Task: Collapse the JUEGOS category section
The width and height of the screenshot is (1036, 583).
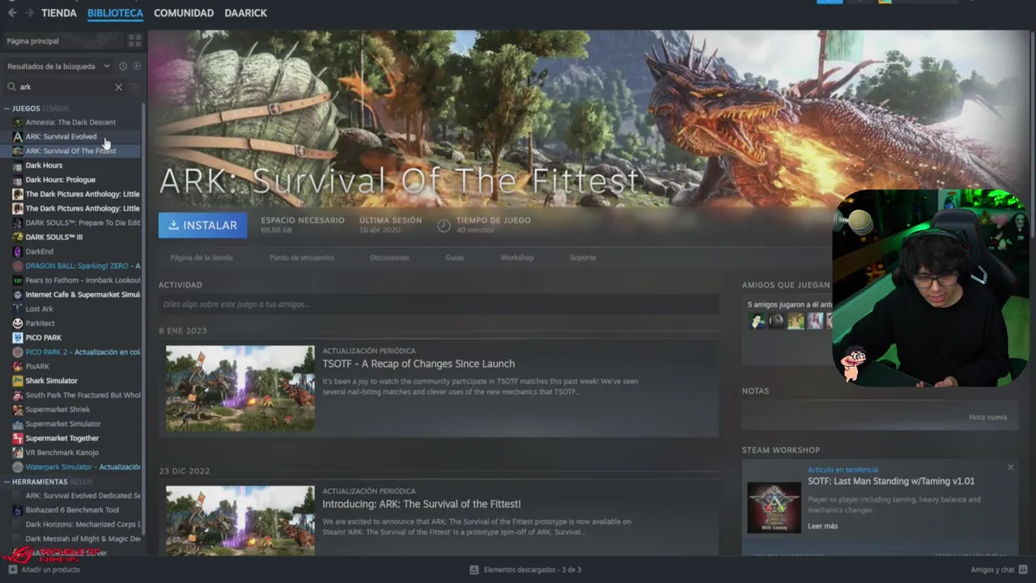Action: tap(6, 109)
